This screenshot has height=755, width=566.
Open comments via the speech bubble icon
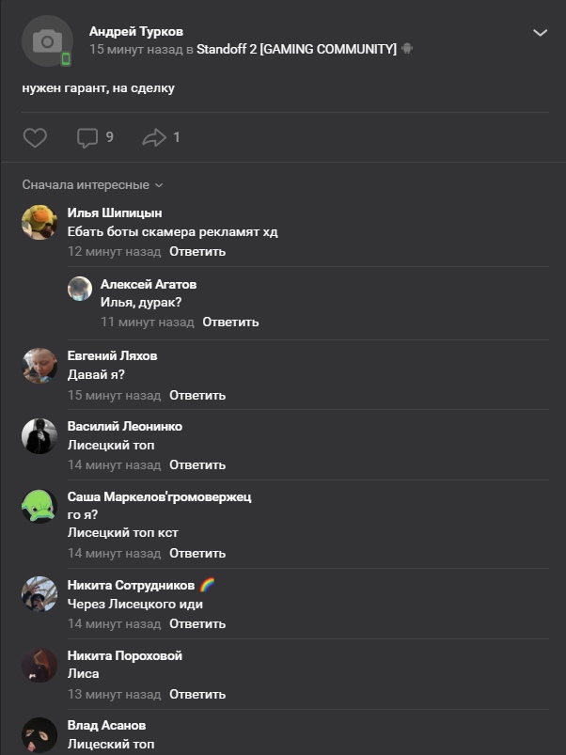[87, 138]
